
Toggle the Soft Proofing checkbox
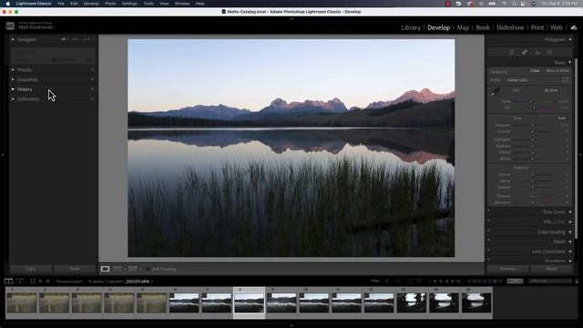point(148,269)
